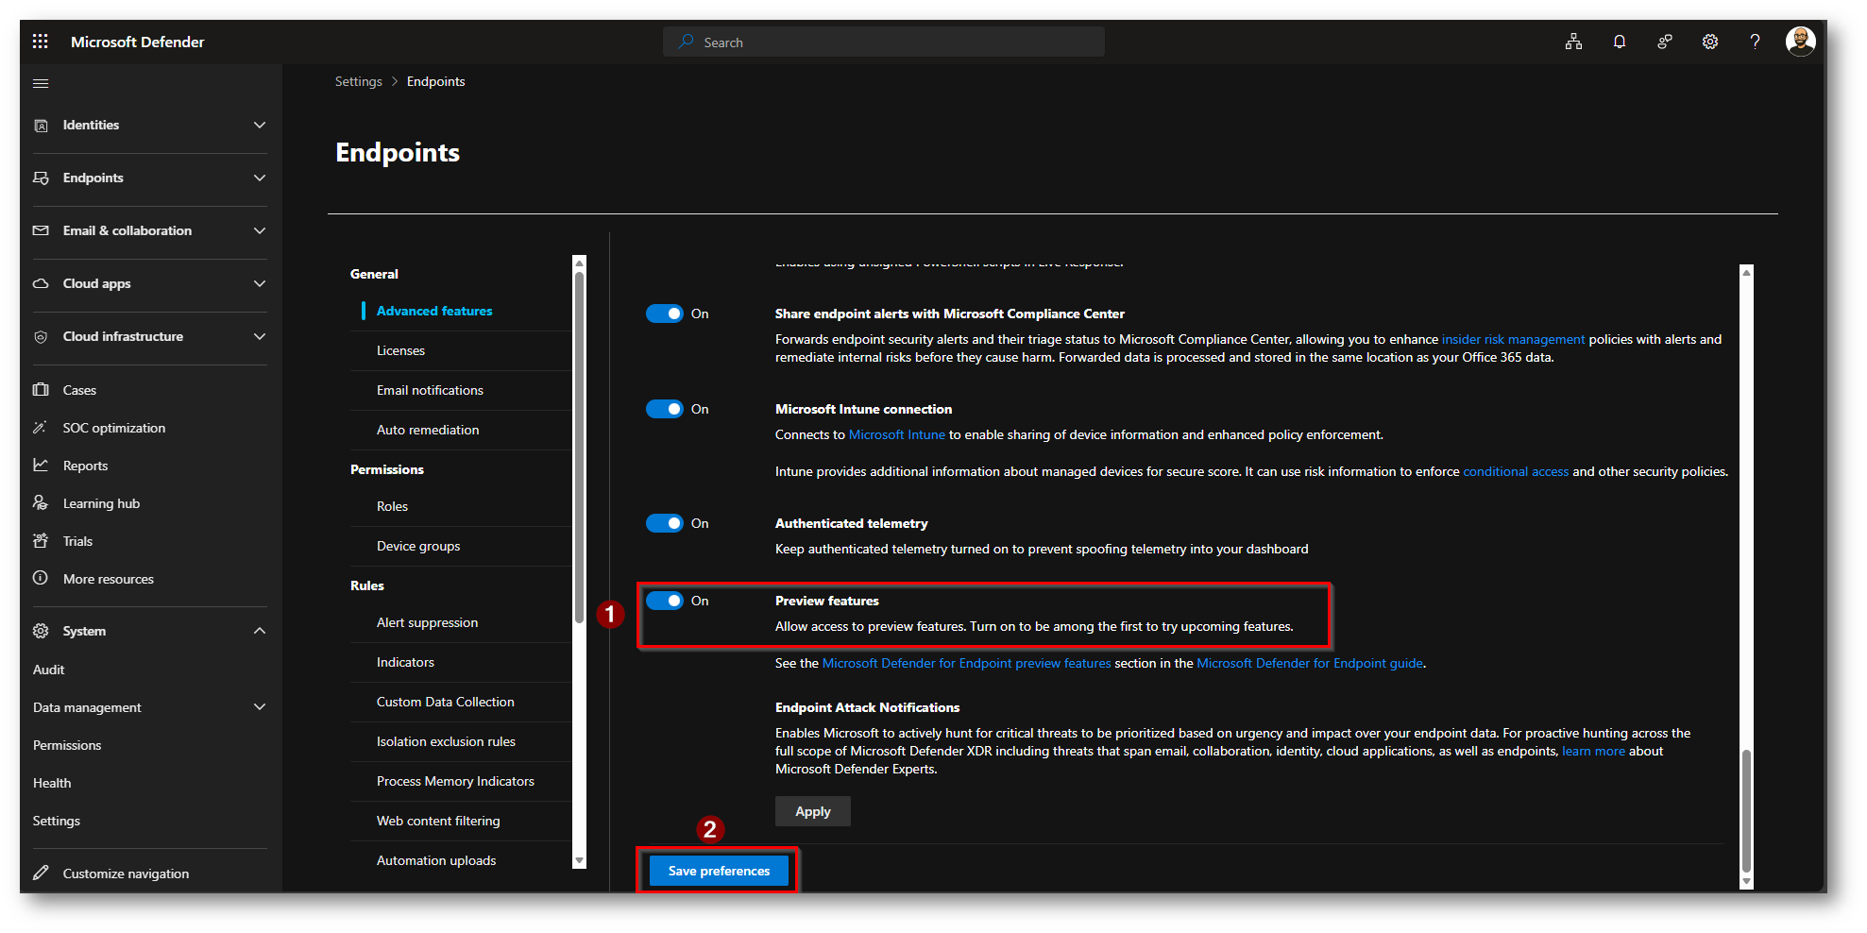This screenshot has width=1867, height=933.
Task: Open the organization hierarchy icon in header
Action: [1573, 42]
